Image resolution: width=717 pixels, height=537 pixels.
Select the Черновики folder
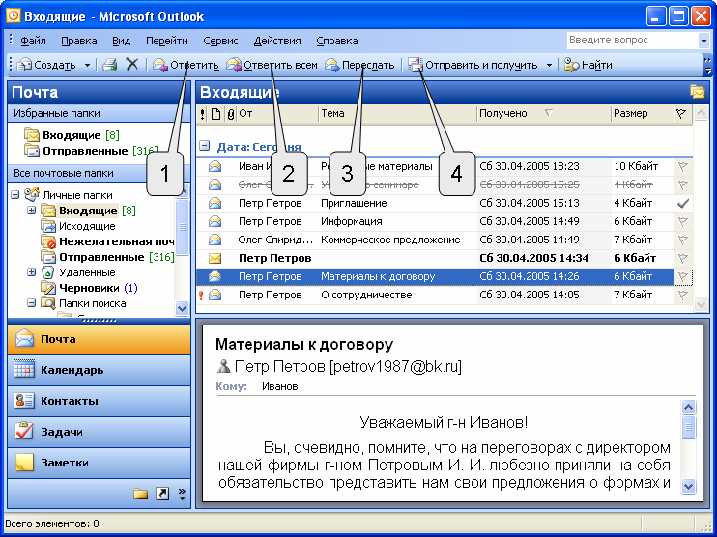coord(89,288)
